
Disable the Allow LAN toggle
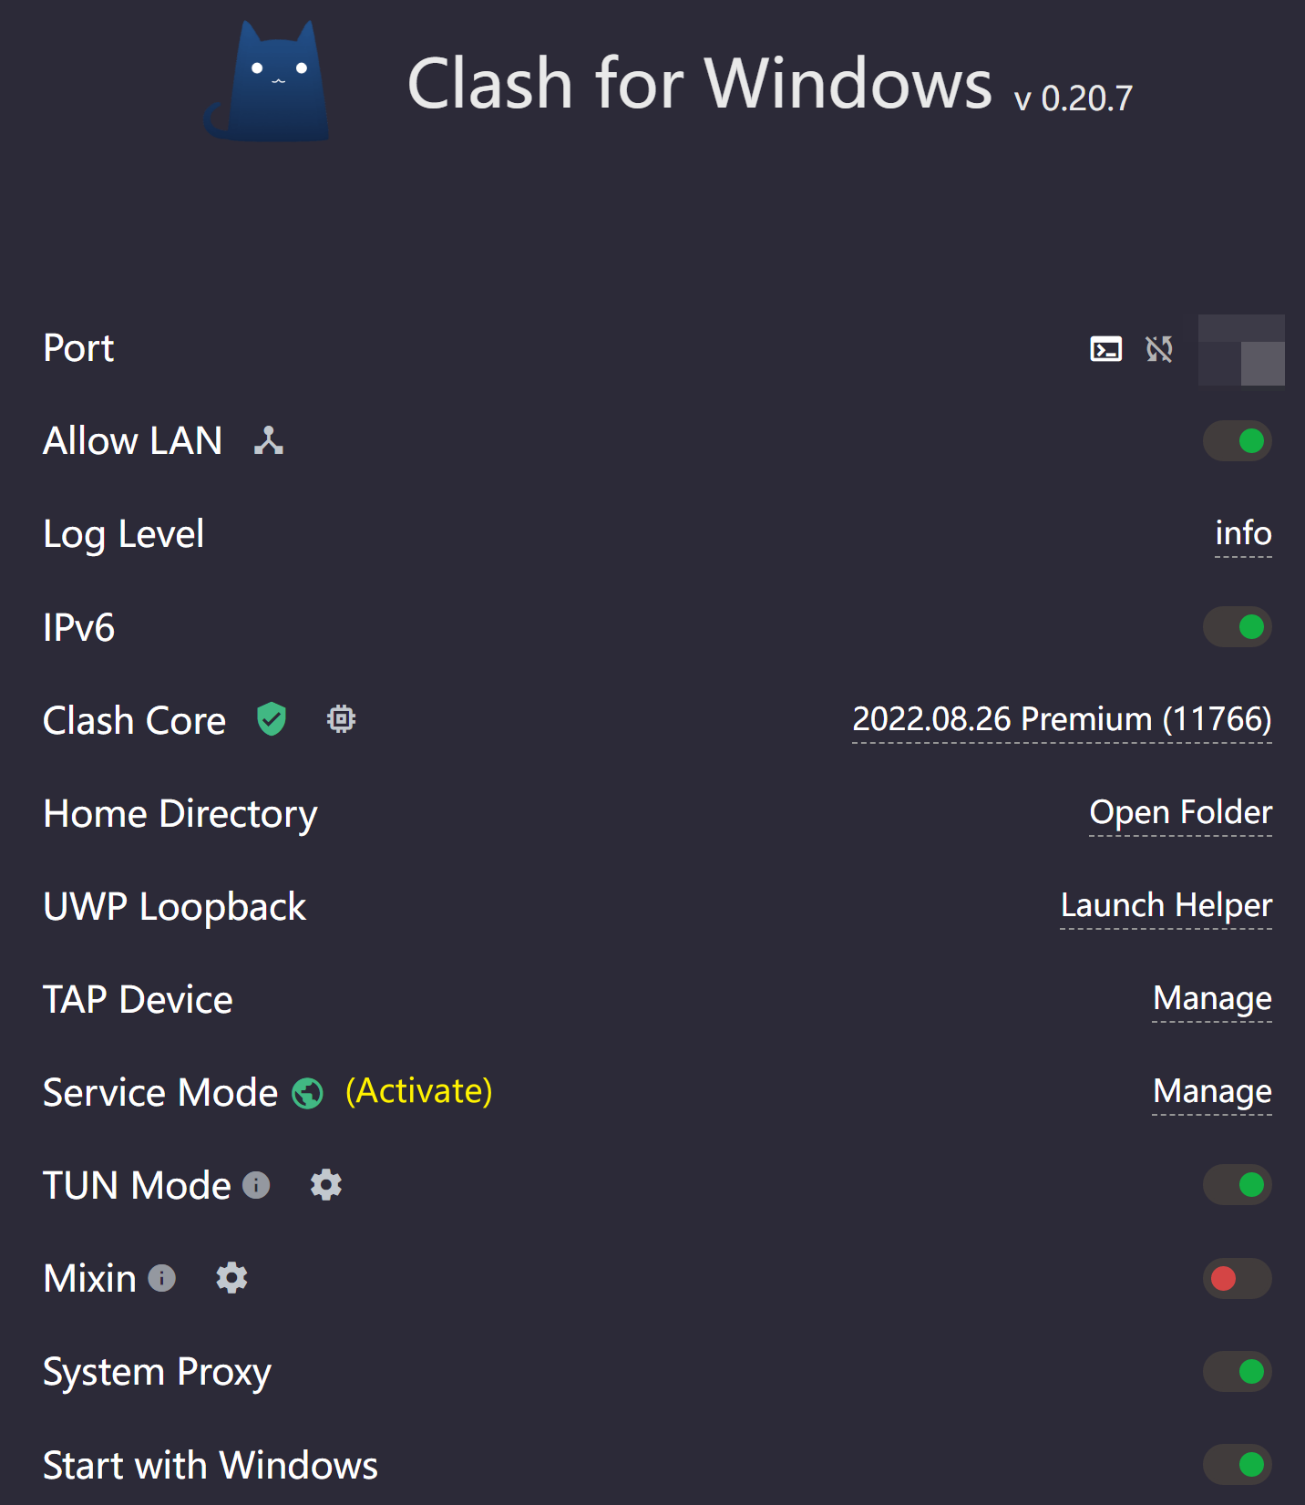(x=1237, y=441)
